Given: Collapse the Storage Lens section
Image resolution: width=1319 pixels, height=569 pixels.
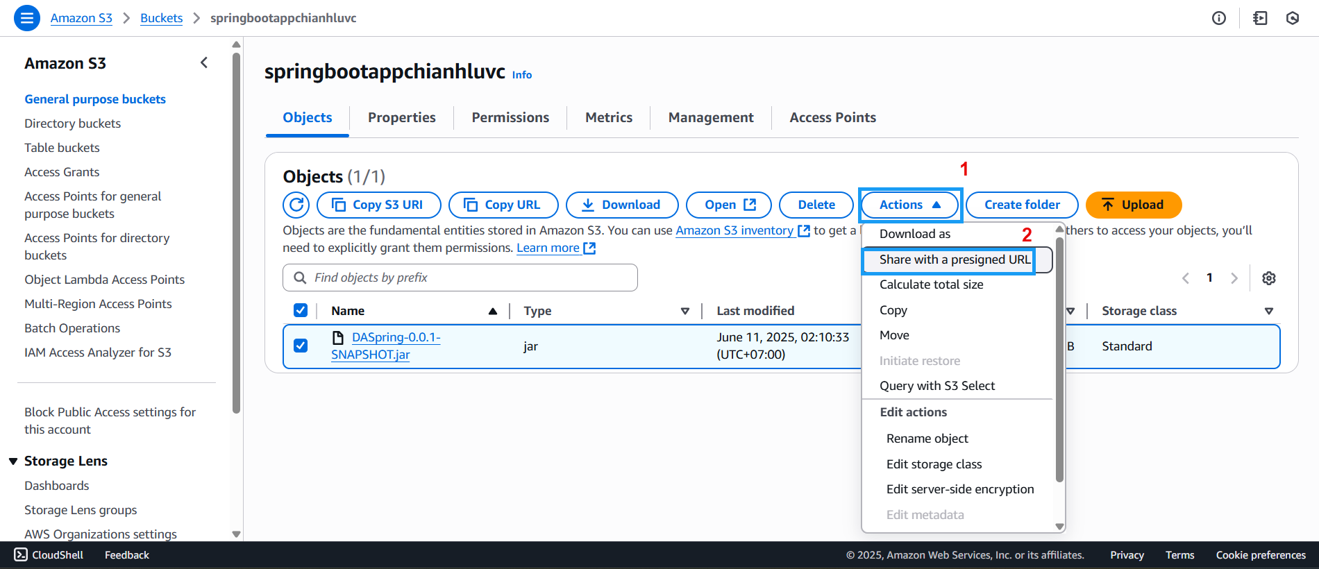Looking at the screenshot, I should click(13, 461).
